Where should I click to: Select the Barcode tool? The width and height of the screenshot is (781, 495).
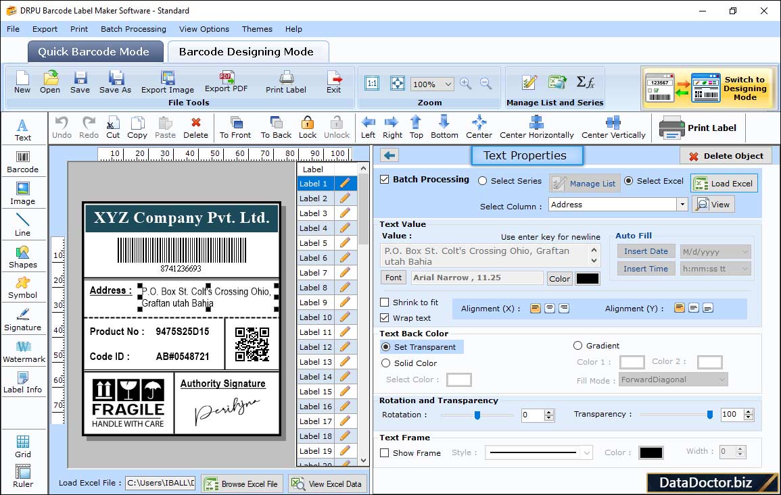click(22, 162)
